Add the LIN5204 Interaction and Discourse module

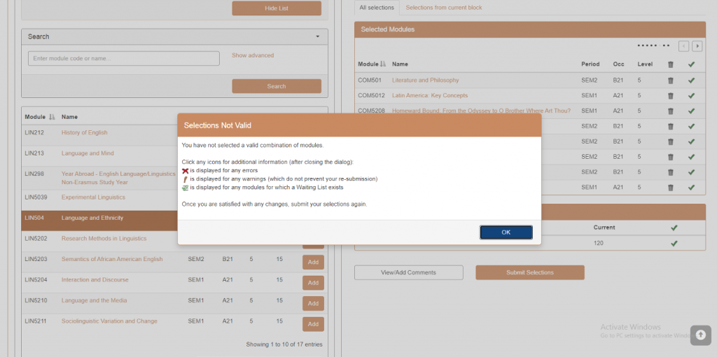313,283
